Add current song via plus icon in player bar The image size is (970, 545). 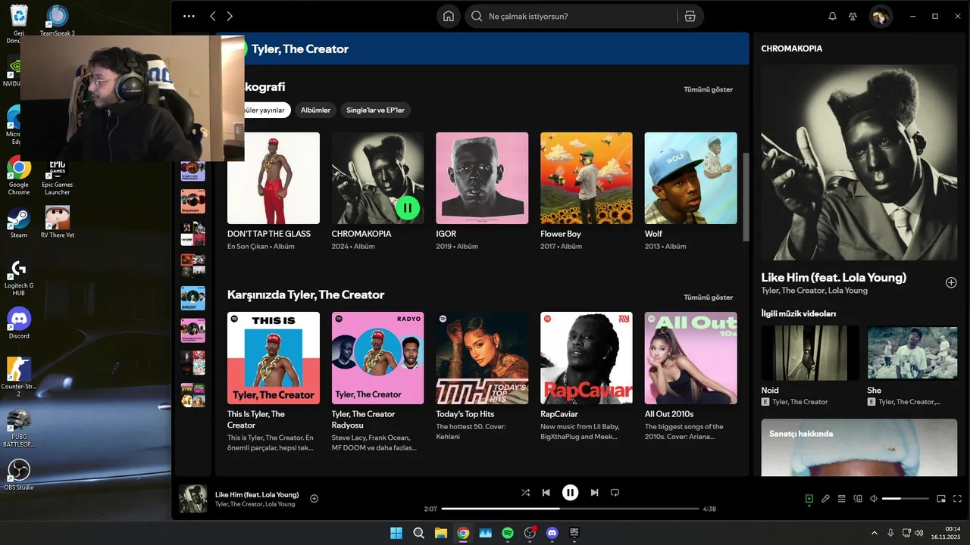point(314,498)
